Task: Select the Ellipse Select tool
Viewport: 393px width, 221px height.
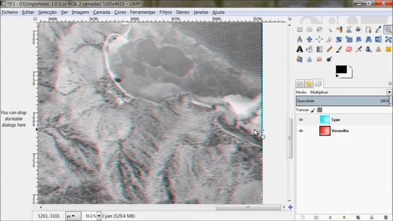Action: click(309, 29)
